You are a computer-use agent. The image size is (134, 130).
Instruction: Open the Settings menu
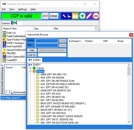click(23, 9)
